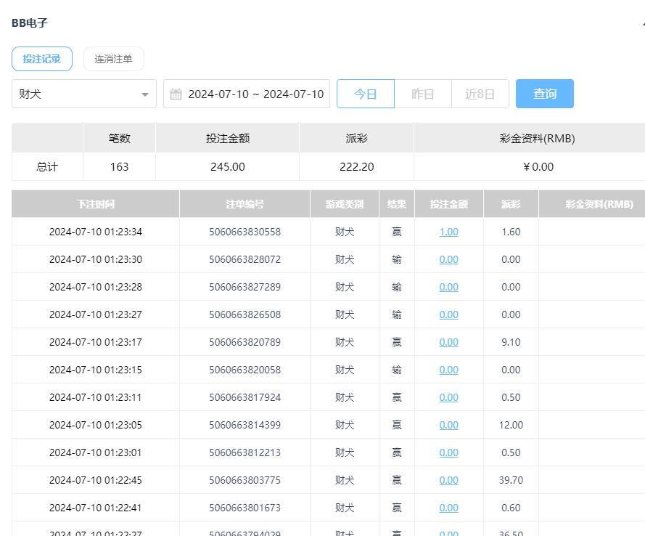The width and height of the screenshot is (645, 536).
Task: Select the 近8日 date range option
Action: [480, 94]
